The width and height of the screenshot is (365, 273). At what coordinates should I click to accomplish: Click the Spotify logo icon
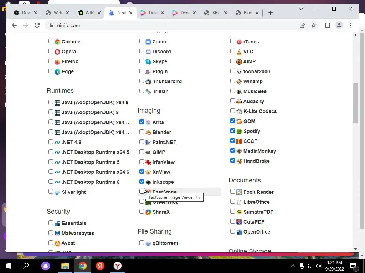tap(239, 132)
